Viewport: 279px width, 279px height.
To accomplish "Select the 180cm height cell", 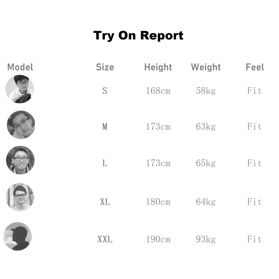I will pyautogui.click(x=158, y=202).
